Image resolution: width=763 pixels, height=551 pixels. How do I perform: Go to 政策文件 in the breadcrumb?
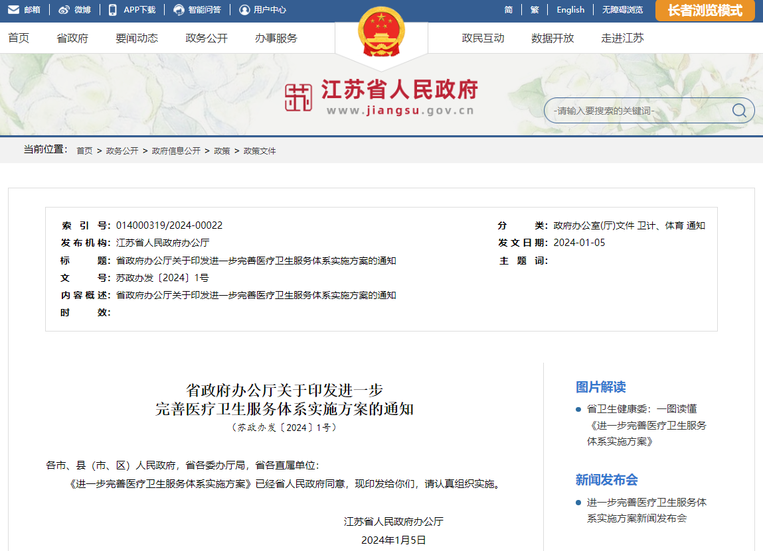(x=260, y=151)
